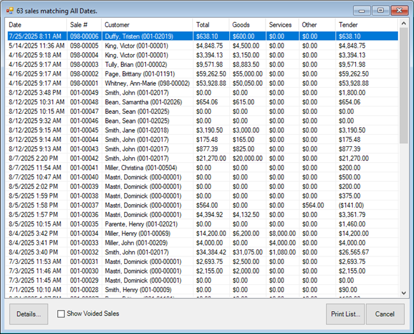Image resolution: width=414 pixels, height=334 pixels.
Task: Sort by the Services column header
Action: click(x=282, y=25)
